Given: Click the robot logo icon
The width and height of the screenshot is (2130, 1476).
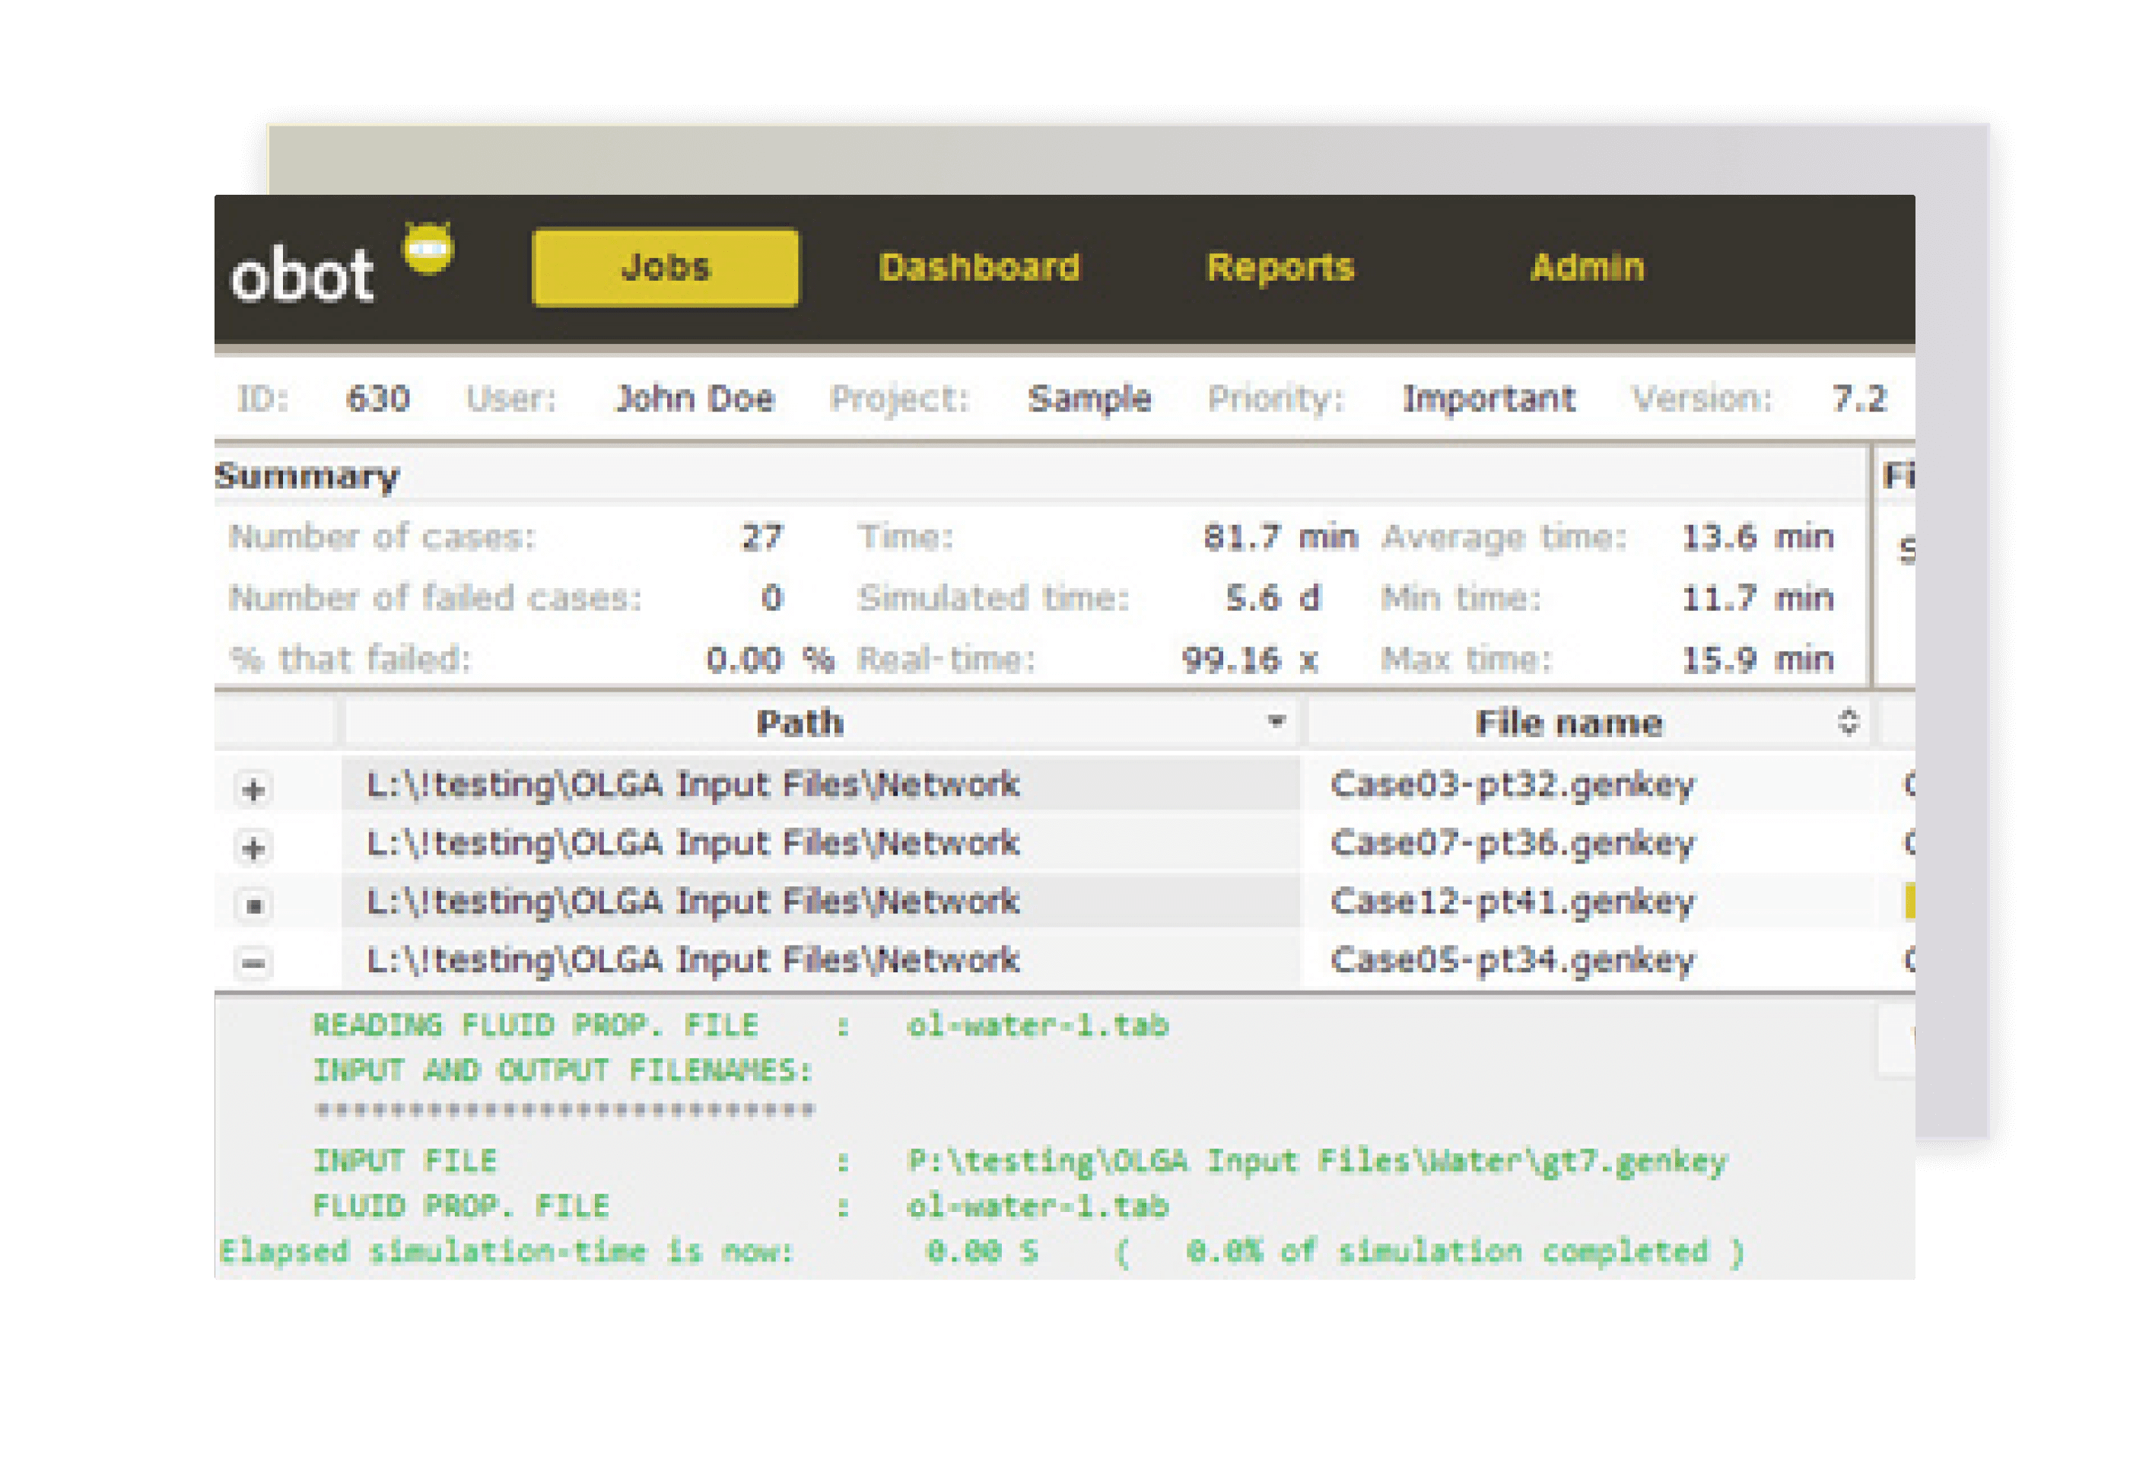Looking at the screenshot, I should [x=428, y=248].
